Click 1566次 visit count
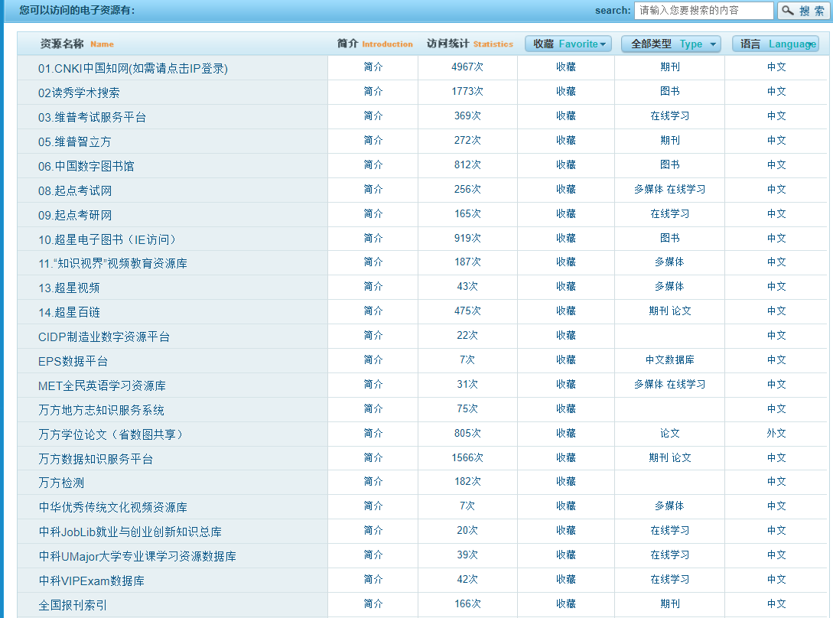 tap(467, 457)
